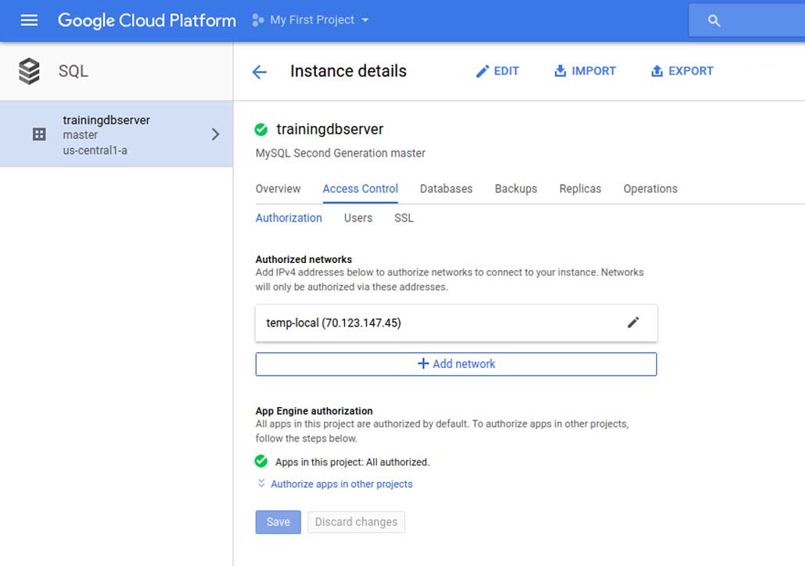The width and height of the screenshot is (805, 566).
Task: Select trainingdbserver in the sidebar
Action: click(x=116, y=134)
